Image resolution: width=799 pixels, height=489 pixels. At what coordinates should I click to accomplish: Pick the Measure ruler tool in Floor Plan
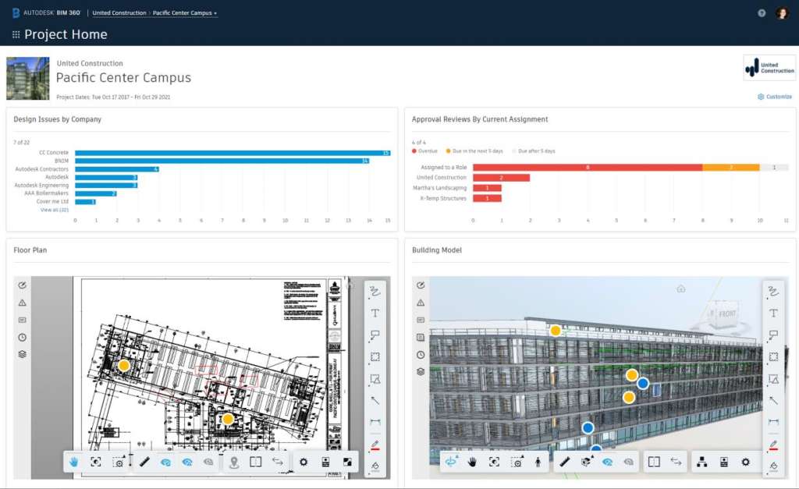pyautogui.click(x=144, y=462)
